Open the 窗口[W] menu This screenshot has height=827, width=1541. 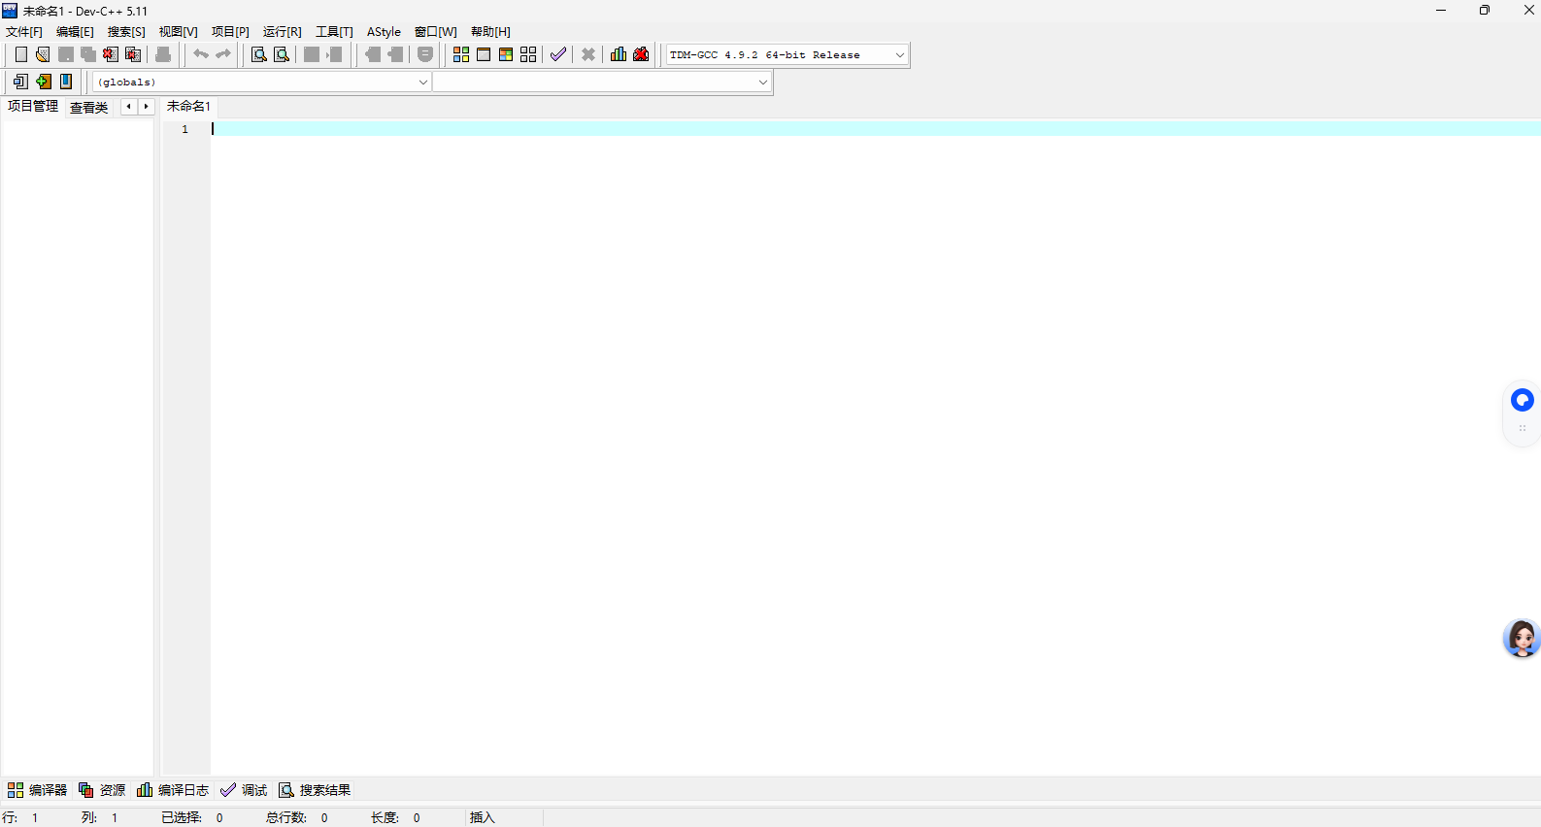436,32
